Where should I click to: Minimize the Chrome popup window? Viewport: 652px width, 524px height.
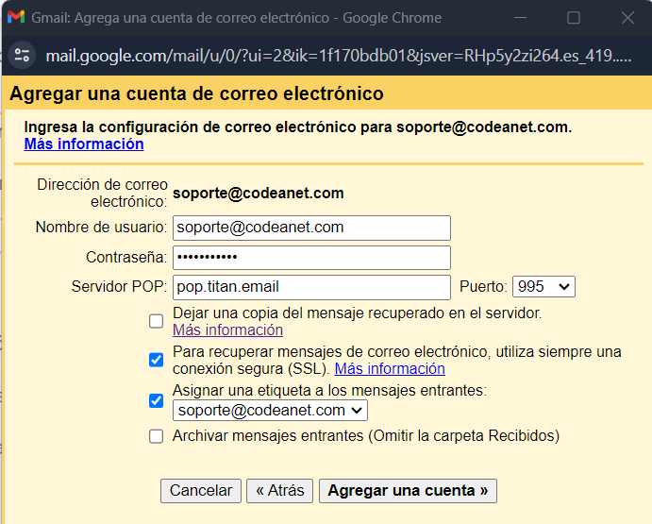[520, 18]
